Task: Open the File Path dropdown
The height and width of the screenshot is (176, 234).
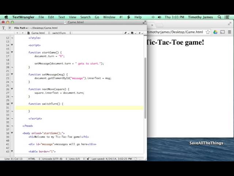Action: (x=21, y=28)
